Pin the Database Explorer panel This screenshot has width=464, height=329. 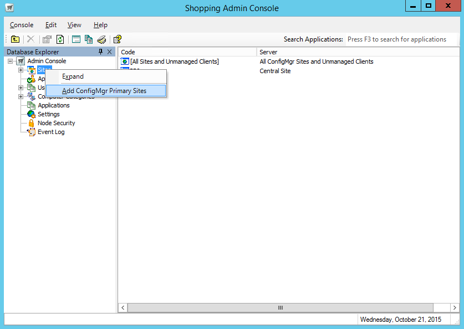[x=100, y=52]
